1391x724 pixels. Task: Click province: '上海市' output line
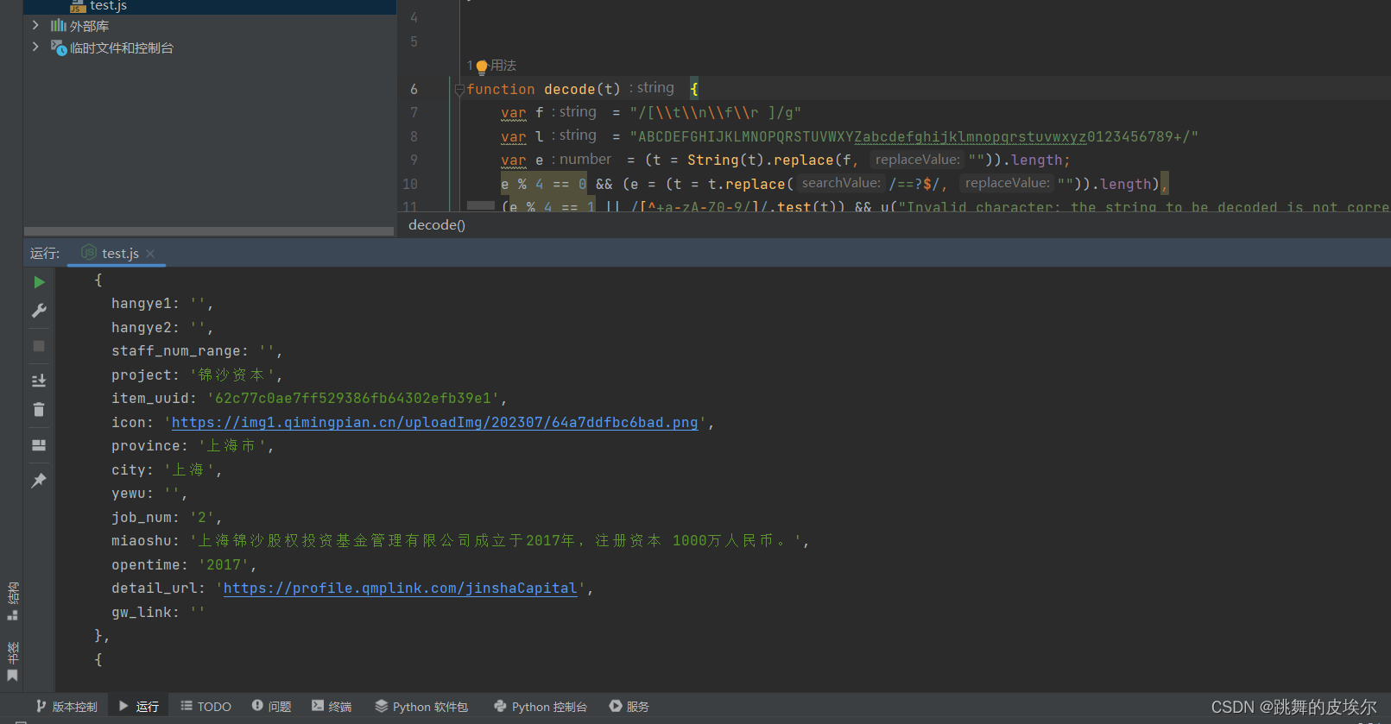193,446
